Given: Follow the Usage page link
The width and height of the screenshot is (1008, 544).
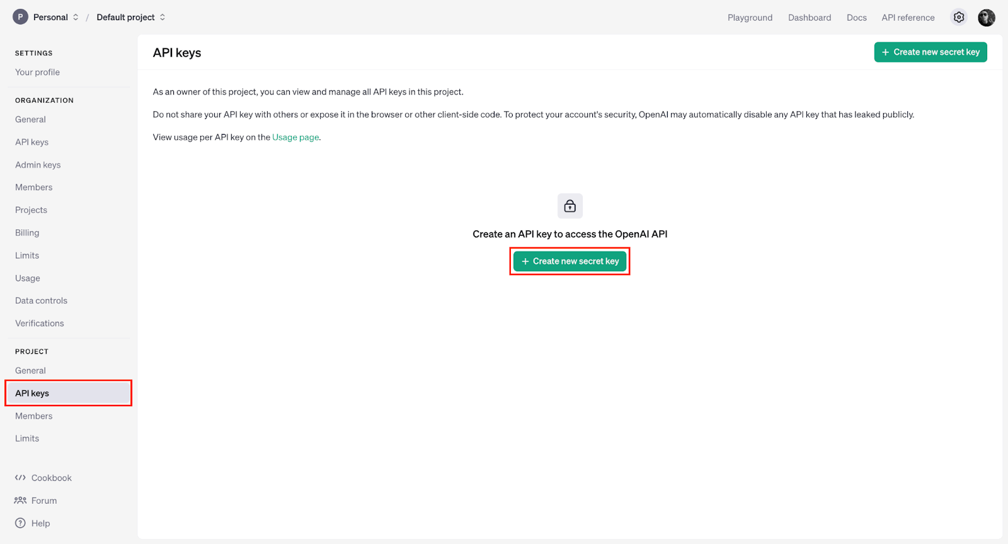Looking at the screenshot, I should [x=295, y=137].
